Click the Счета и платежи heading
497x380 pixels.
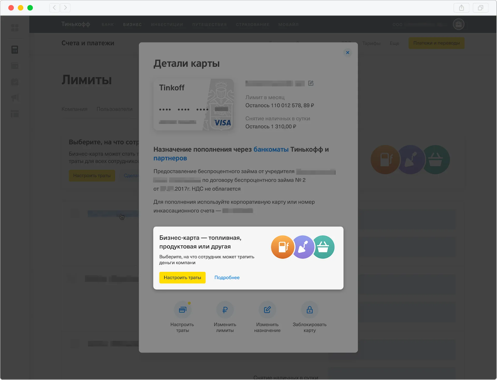88,43
